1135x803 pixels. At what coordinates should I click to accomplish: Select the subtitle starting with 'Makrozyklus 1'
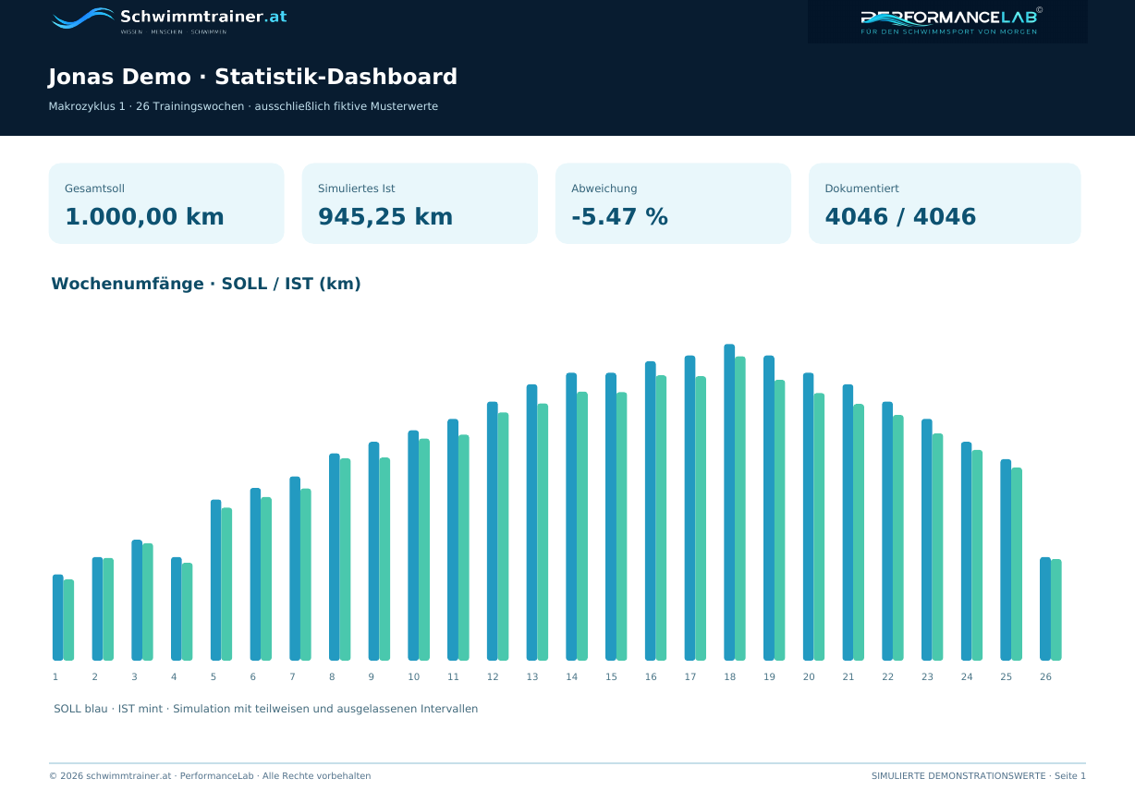point(243,106)
